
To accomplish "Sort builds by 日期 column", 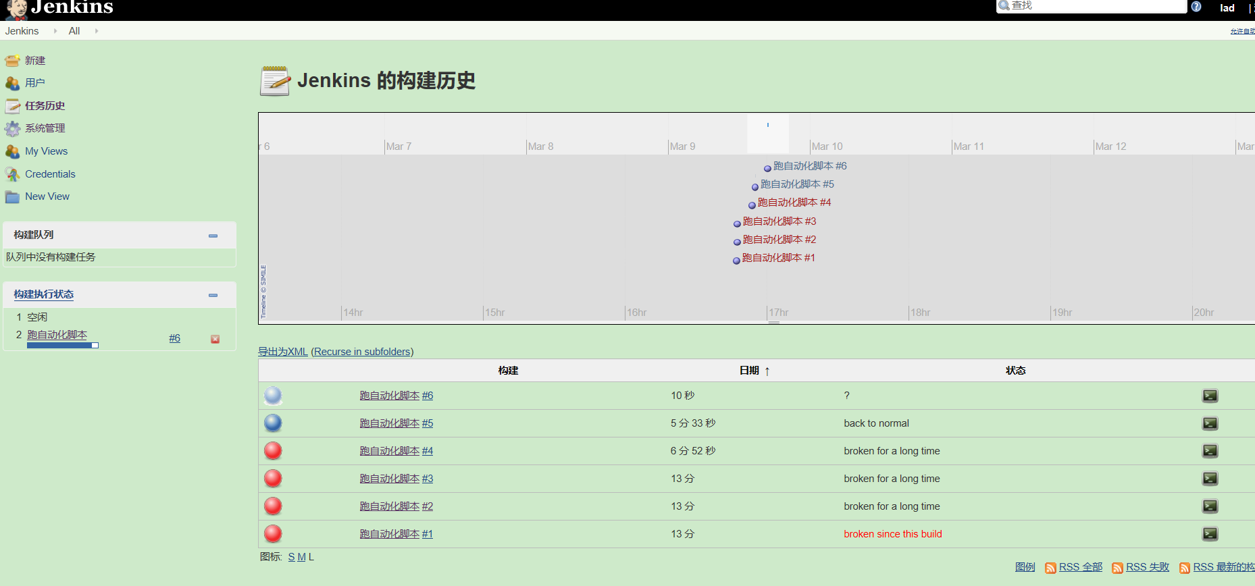I will (x=754, y=371).
